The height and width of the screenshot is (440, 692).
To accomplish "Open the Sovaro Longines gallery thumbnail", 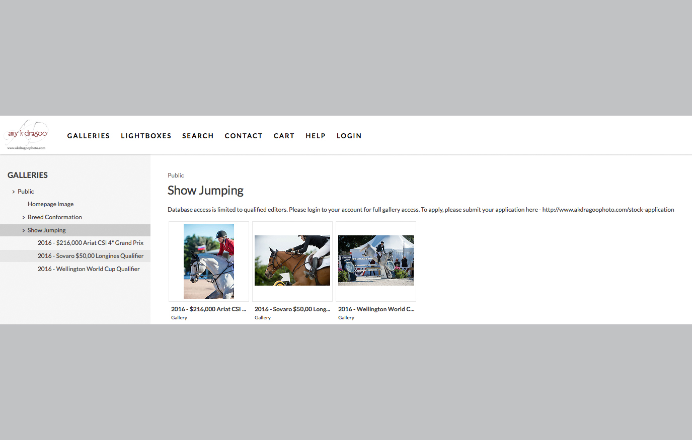I will [x=292, y=261].
